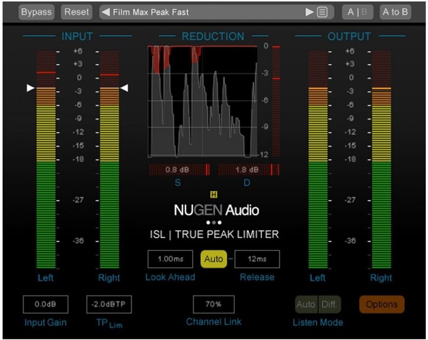Copy settings with A to B button

pyautogui.click(x=395, y=12)
